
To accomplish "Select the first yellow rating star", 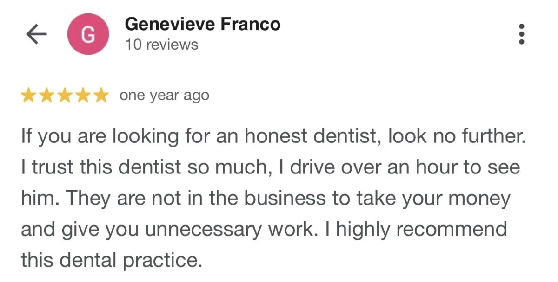I will tap(29, 96).
